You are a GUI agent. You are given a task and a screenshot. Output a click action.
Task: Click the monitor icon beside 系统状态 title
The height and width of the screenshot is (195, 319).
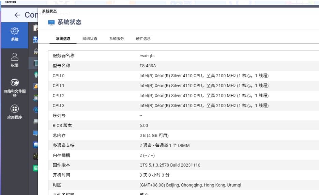tap(51, 22)
